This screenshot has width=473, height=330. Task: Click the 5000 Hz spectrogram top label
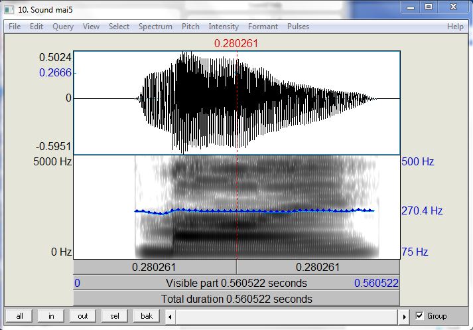click(52, 161)
